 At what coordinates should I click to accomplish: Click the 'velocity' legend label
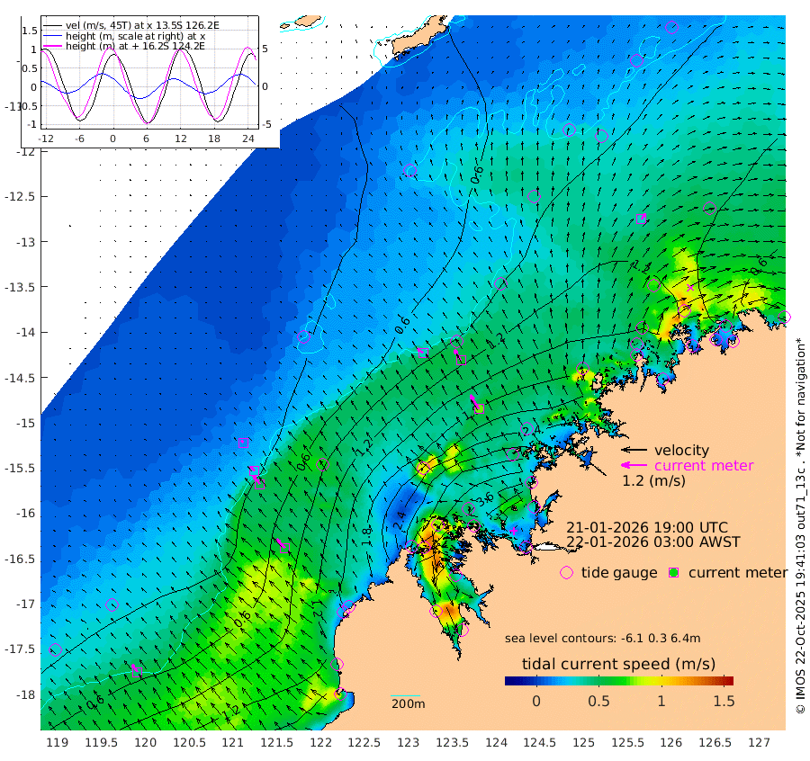click(x=681, y=450)
